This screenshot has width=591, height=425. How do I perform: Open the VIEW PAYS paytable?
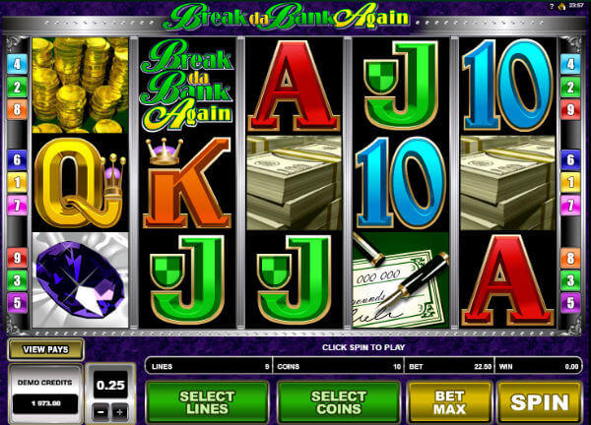[x=45, y=349]
